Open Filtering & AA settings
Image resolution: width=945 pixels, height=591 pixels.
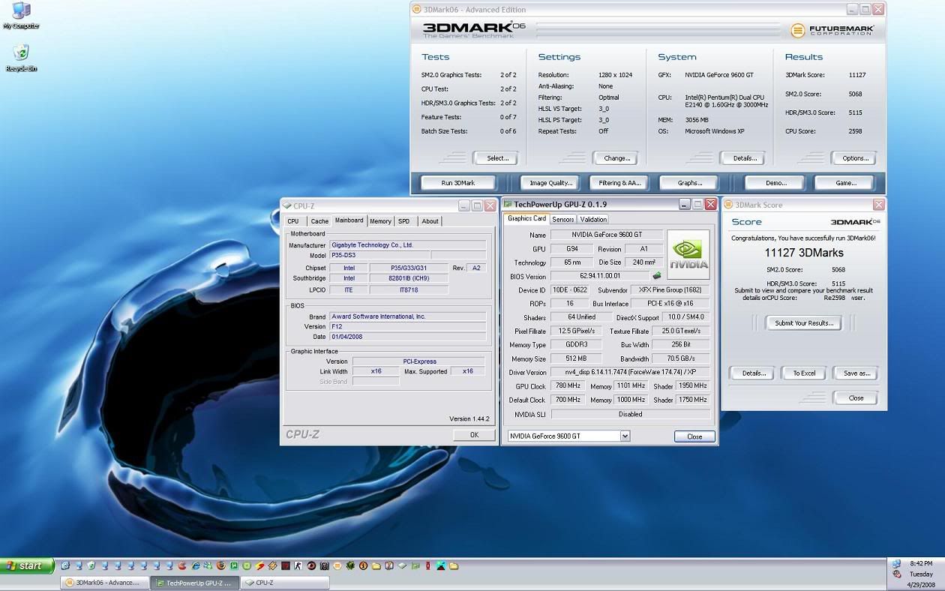[619, 183]
